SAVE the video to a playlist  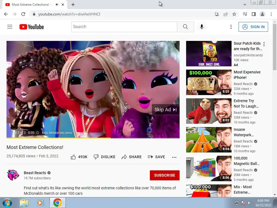click(156, 157)
